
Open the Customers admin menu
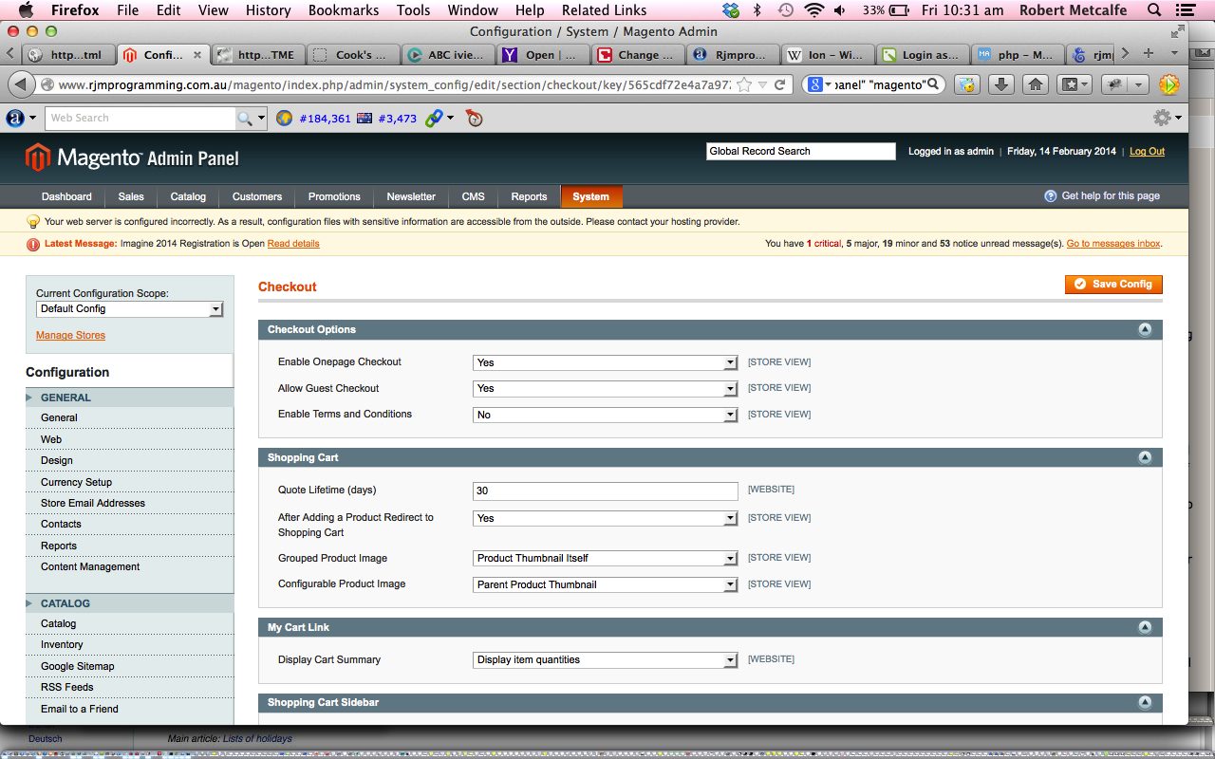pyautogui.click(x=257, y=196)
